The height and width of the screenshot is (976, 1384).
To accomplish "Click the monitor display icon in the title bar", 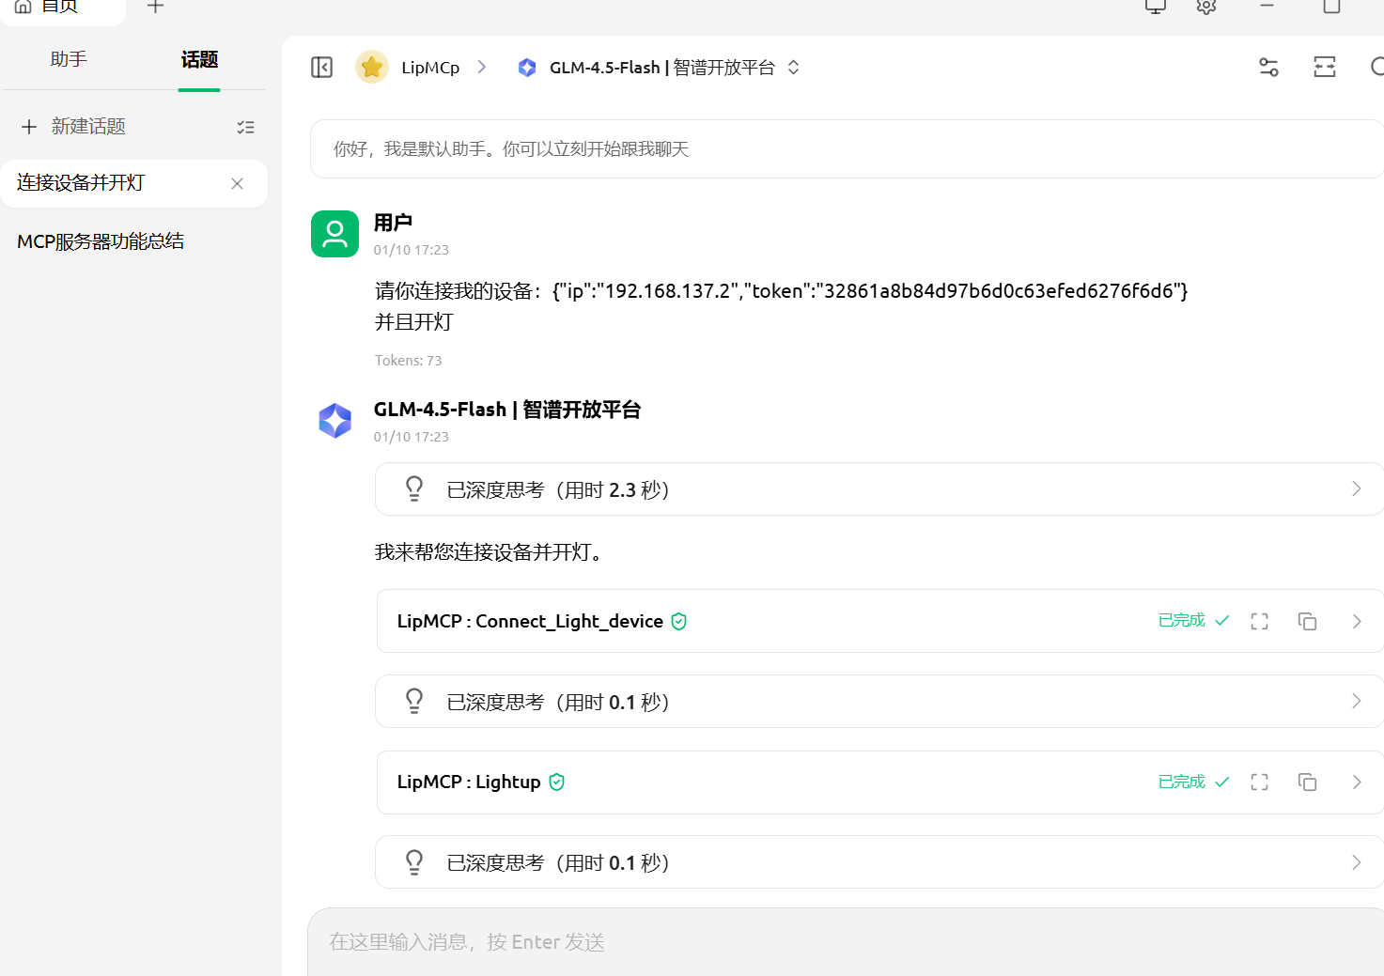I will coord(1156,7).
